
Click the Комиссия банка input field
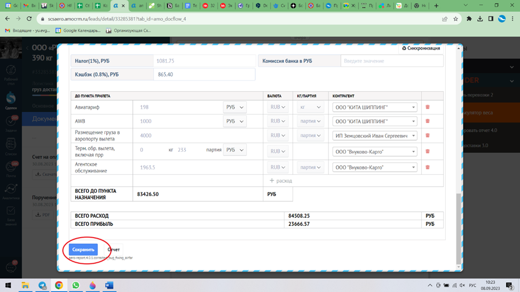391,61
